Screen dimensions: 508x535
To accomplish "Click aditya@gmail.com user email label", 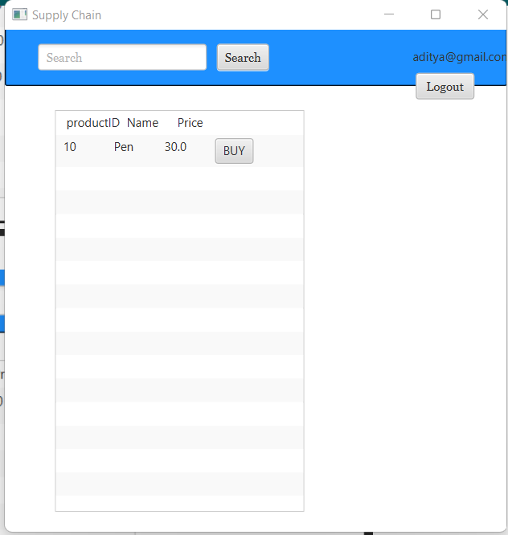I will (x=460, y=57).
